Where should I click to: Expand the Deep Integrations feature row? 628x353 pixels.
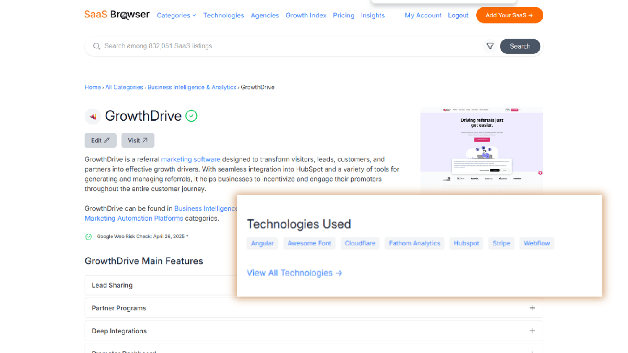313,331
